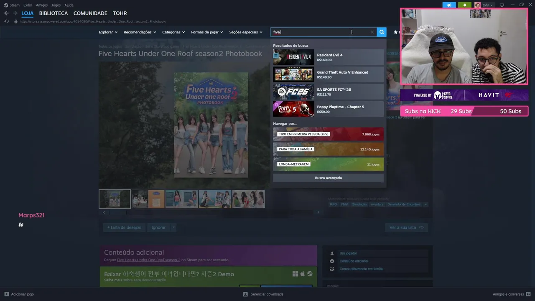Click the magnifier search button
535x301 pixels.
pos(382,32)
